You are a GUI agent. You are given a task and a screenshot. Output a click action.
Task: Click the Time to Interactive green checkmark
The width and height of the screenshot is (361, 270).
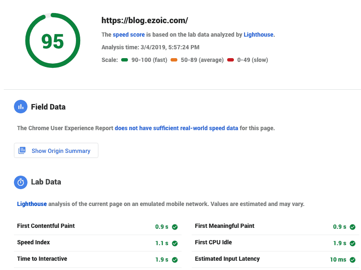175,259
